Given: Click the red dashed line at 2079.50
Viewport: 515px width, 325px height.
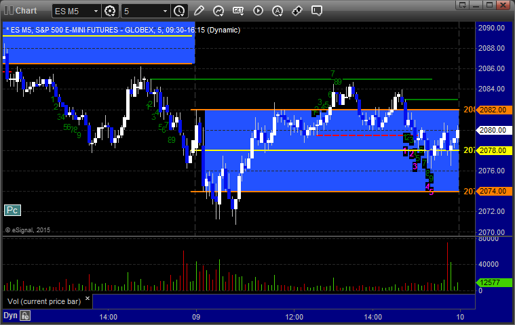Looking at the screenshot, I should tap(366, 135).
